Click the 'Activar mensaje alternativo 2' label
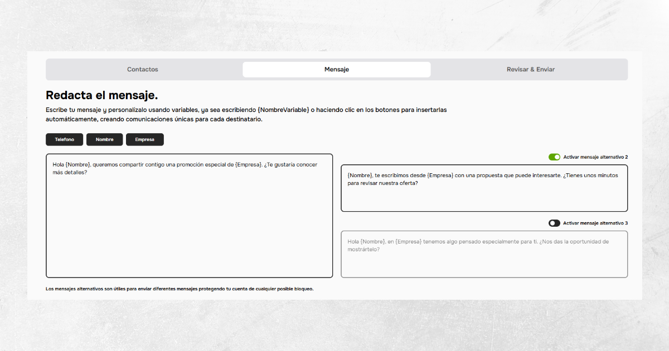 click(x=595, y=157)
